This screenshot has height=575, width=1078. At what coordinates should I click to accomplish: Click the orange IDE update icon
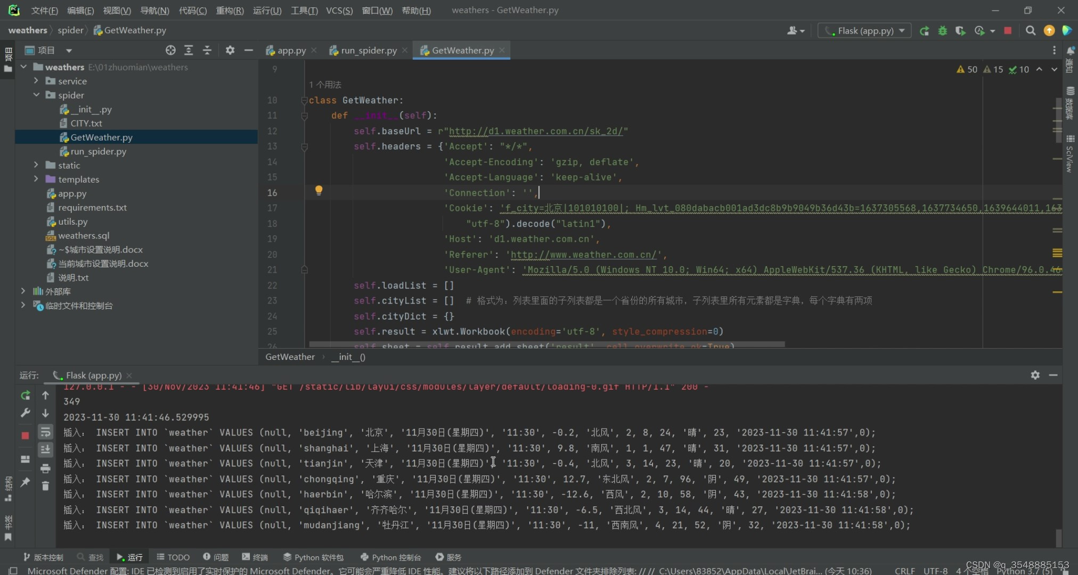[1049, 31]
